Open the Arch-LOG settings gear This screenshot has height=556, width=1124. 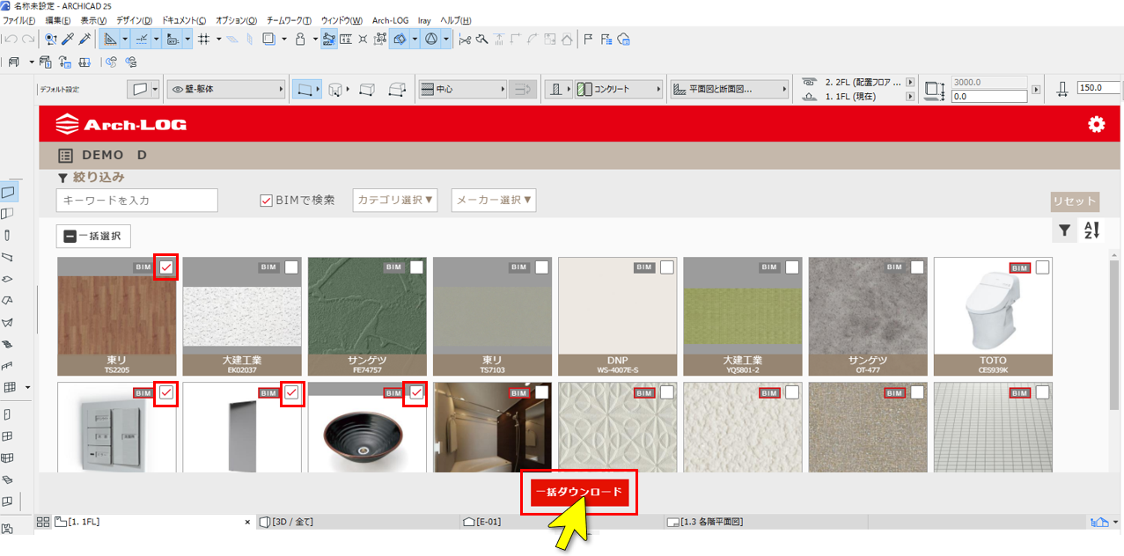coord(1096,124)
